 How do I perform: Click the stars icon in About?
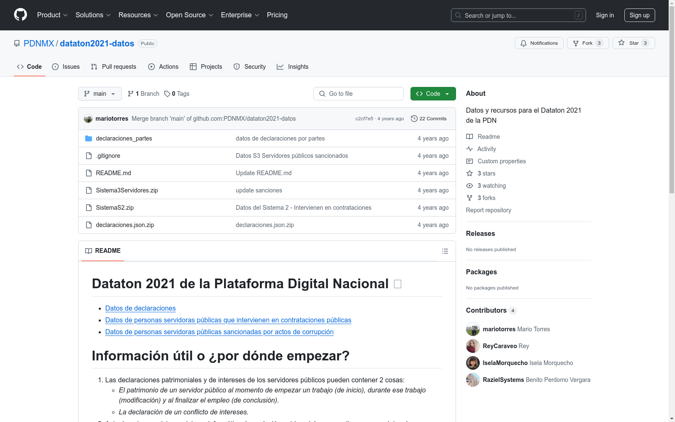470,173
